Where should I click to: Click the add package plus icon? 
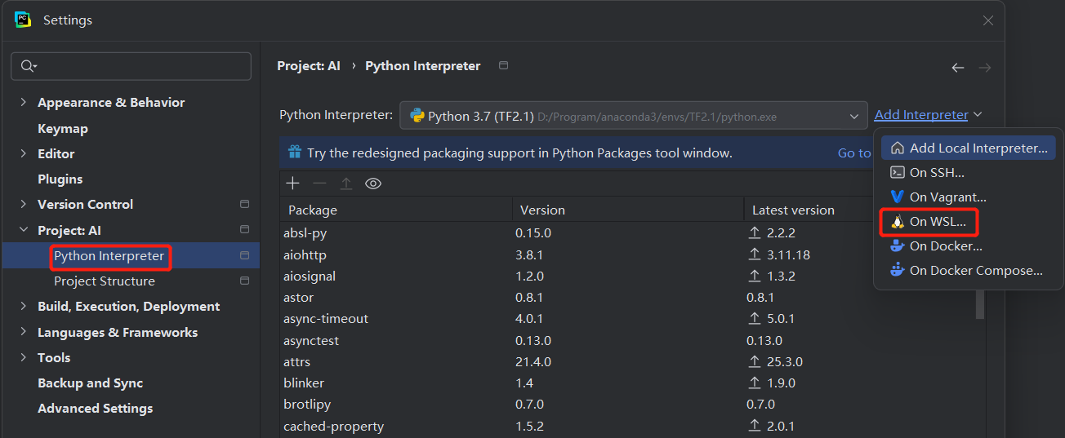[x=292, y=184]
